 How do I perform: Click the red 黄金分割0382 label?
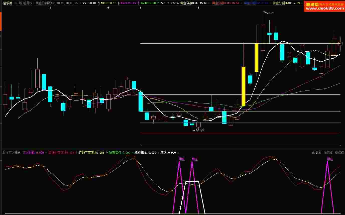[x=225, y=3]
